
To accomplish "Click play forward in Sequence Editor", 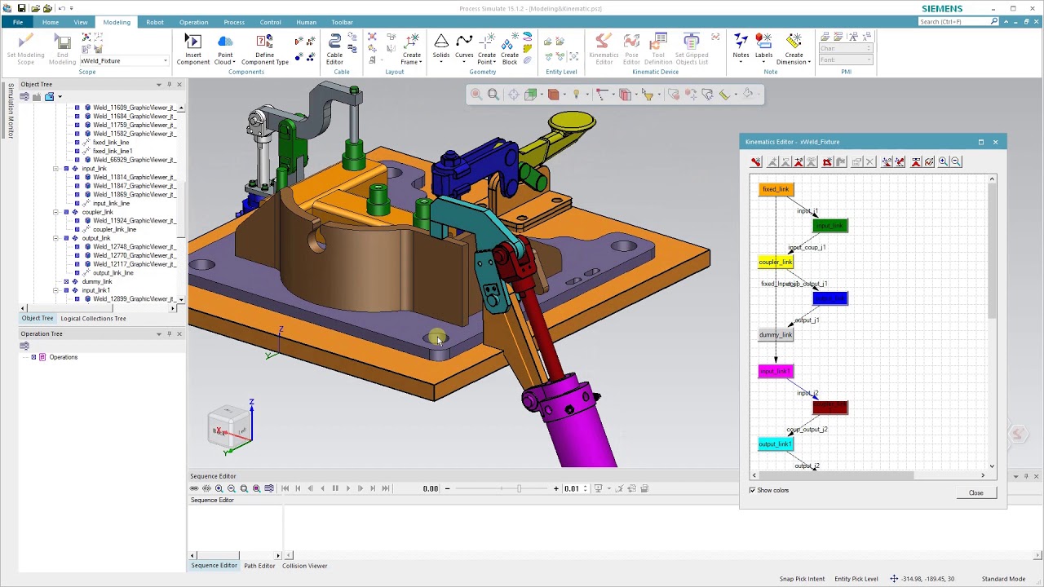I will (347, 488).
